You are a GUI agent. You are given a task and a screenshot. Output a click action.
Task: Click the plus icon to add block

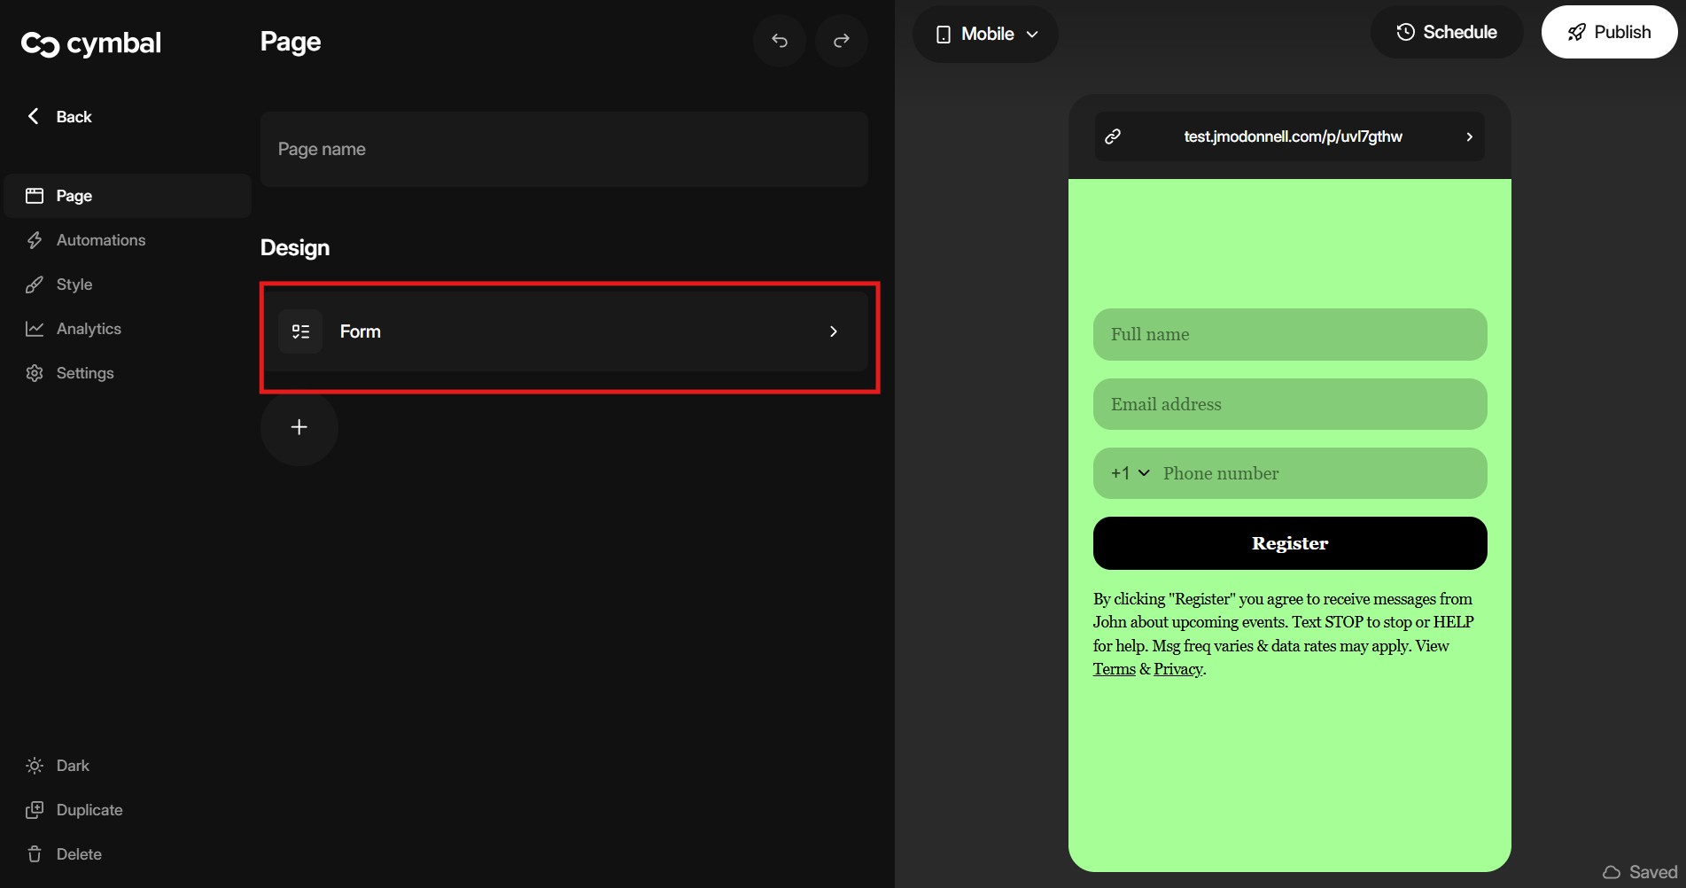[299, 427]
